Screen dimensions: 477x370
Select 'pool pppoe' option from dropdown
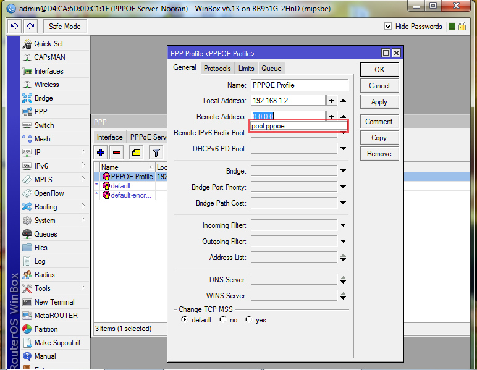[298, 126]
